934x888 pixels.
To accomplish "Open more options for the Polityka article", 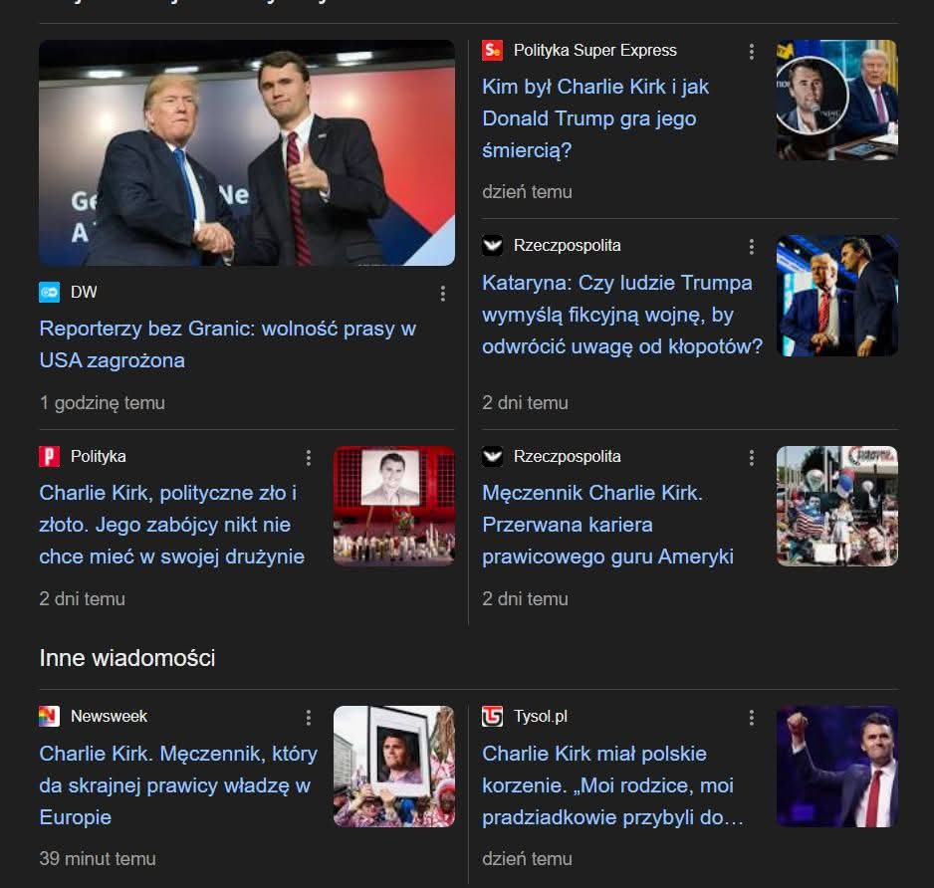I will click(x=308, y=457).
